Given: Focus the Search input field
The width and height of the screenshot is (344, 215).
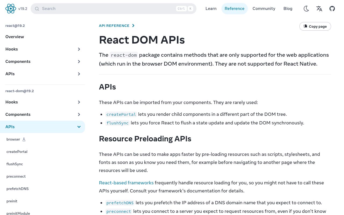Looking at the screenshot, I should [113, 9].
